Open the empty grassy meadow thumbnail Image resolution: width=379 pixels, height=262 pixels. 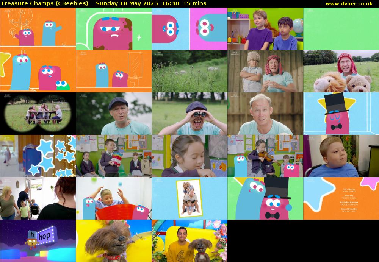189,71
